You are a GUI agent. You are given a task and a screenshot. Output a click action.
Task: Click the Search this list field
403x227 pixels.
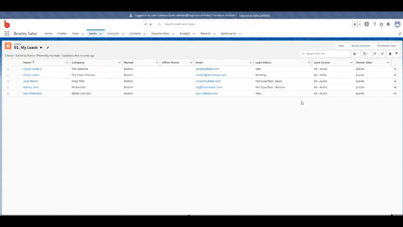[x=325, y=54]
